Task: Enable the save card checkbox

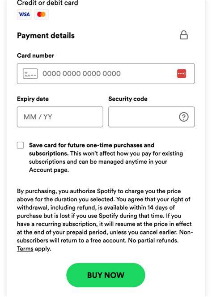Action: tap(21, 145)
